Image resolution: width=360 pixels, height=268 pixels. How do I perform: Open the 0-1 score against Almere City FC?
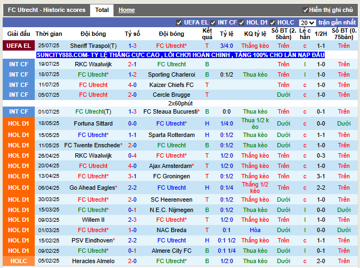[132, 251]
